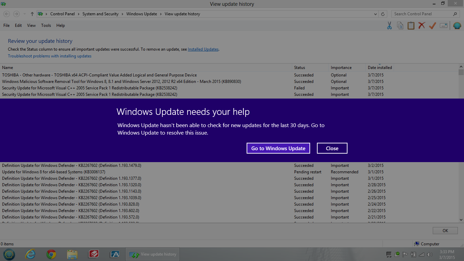
Task: Open the View menu
Action: pyautogui.click(x=31, y=25)
